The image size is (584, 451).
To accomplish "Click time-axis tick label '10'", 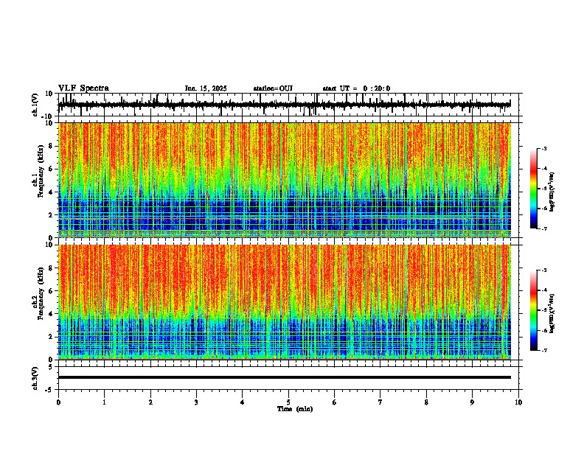I will (x=518, y=402).
